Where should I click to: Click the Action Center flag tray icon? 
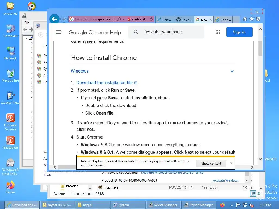(x=238, y=205)
